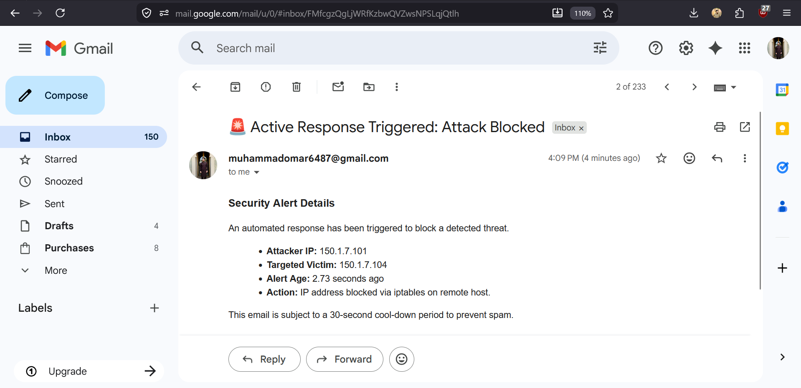Viewport: 801px width, 388px height.
Task: Open browser extensions menu
Action: [x=740, y=13]
